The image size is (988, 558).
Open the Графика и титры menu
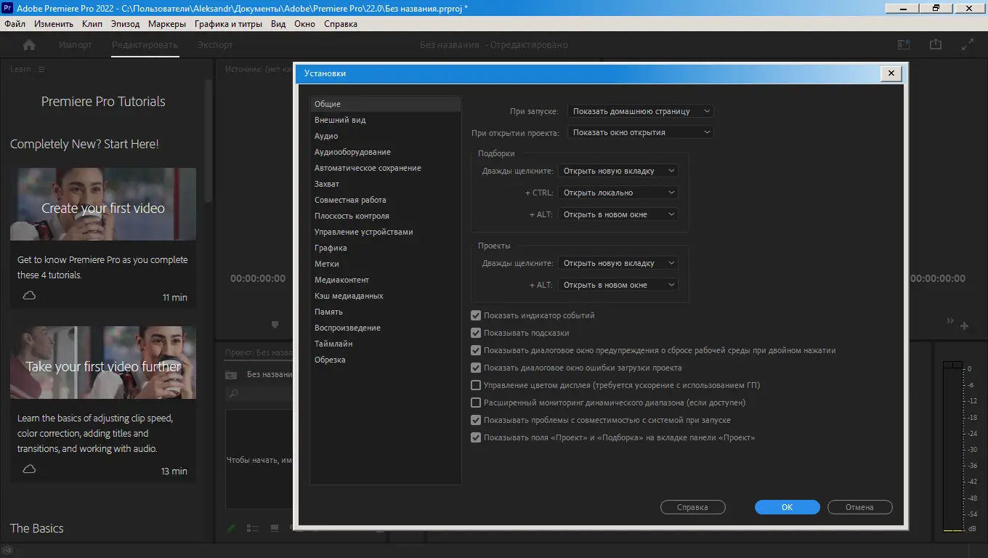click(228, 24)
